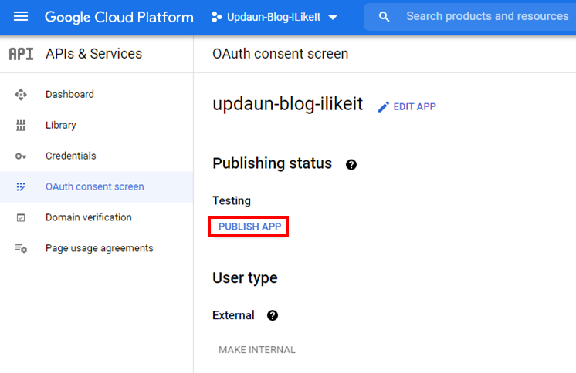This screenshot has width=576, height=373.
Task: Click the Testing status text
Action: [232, 201]
